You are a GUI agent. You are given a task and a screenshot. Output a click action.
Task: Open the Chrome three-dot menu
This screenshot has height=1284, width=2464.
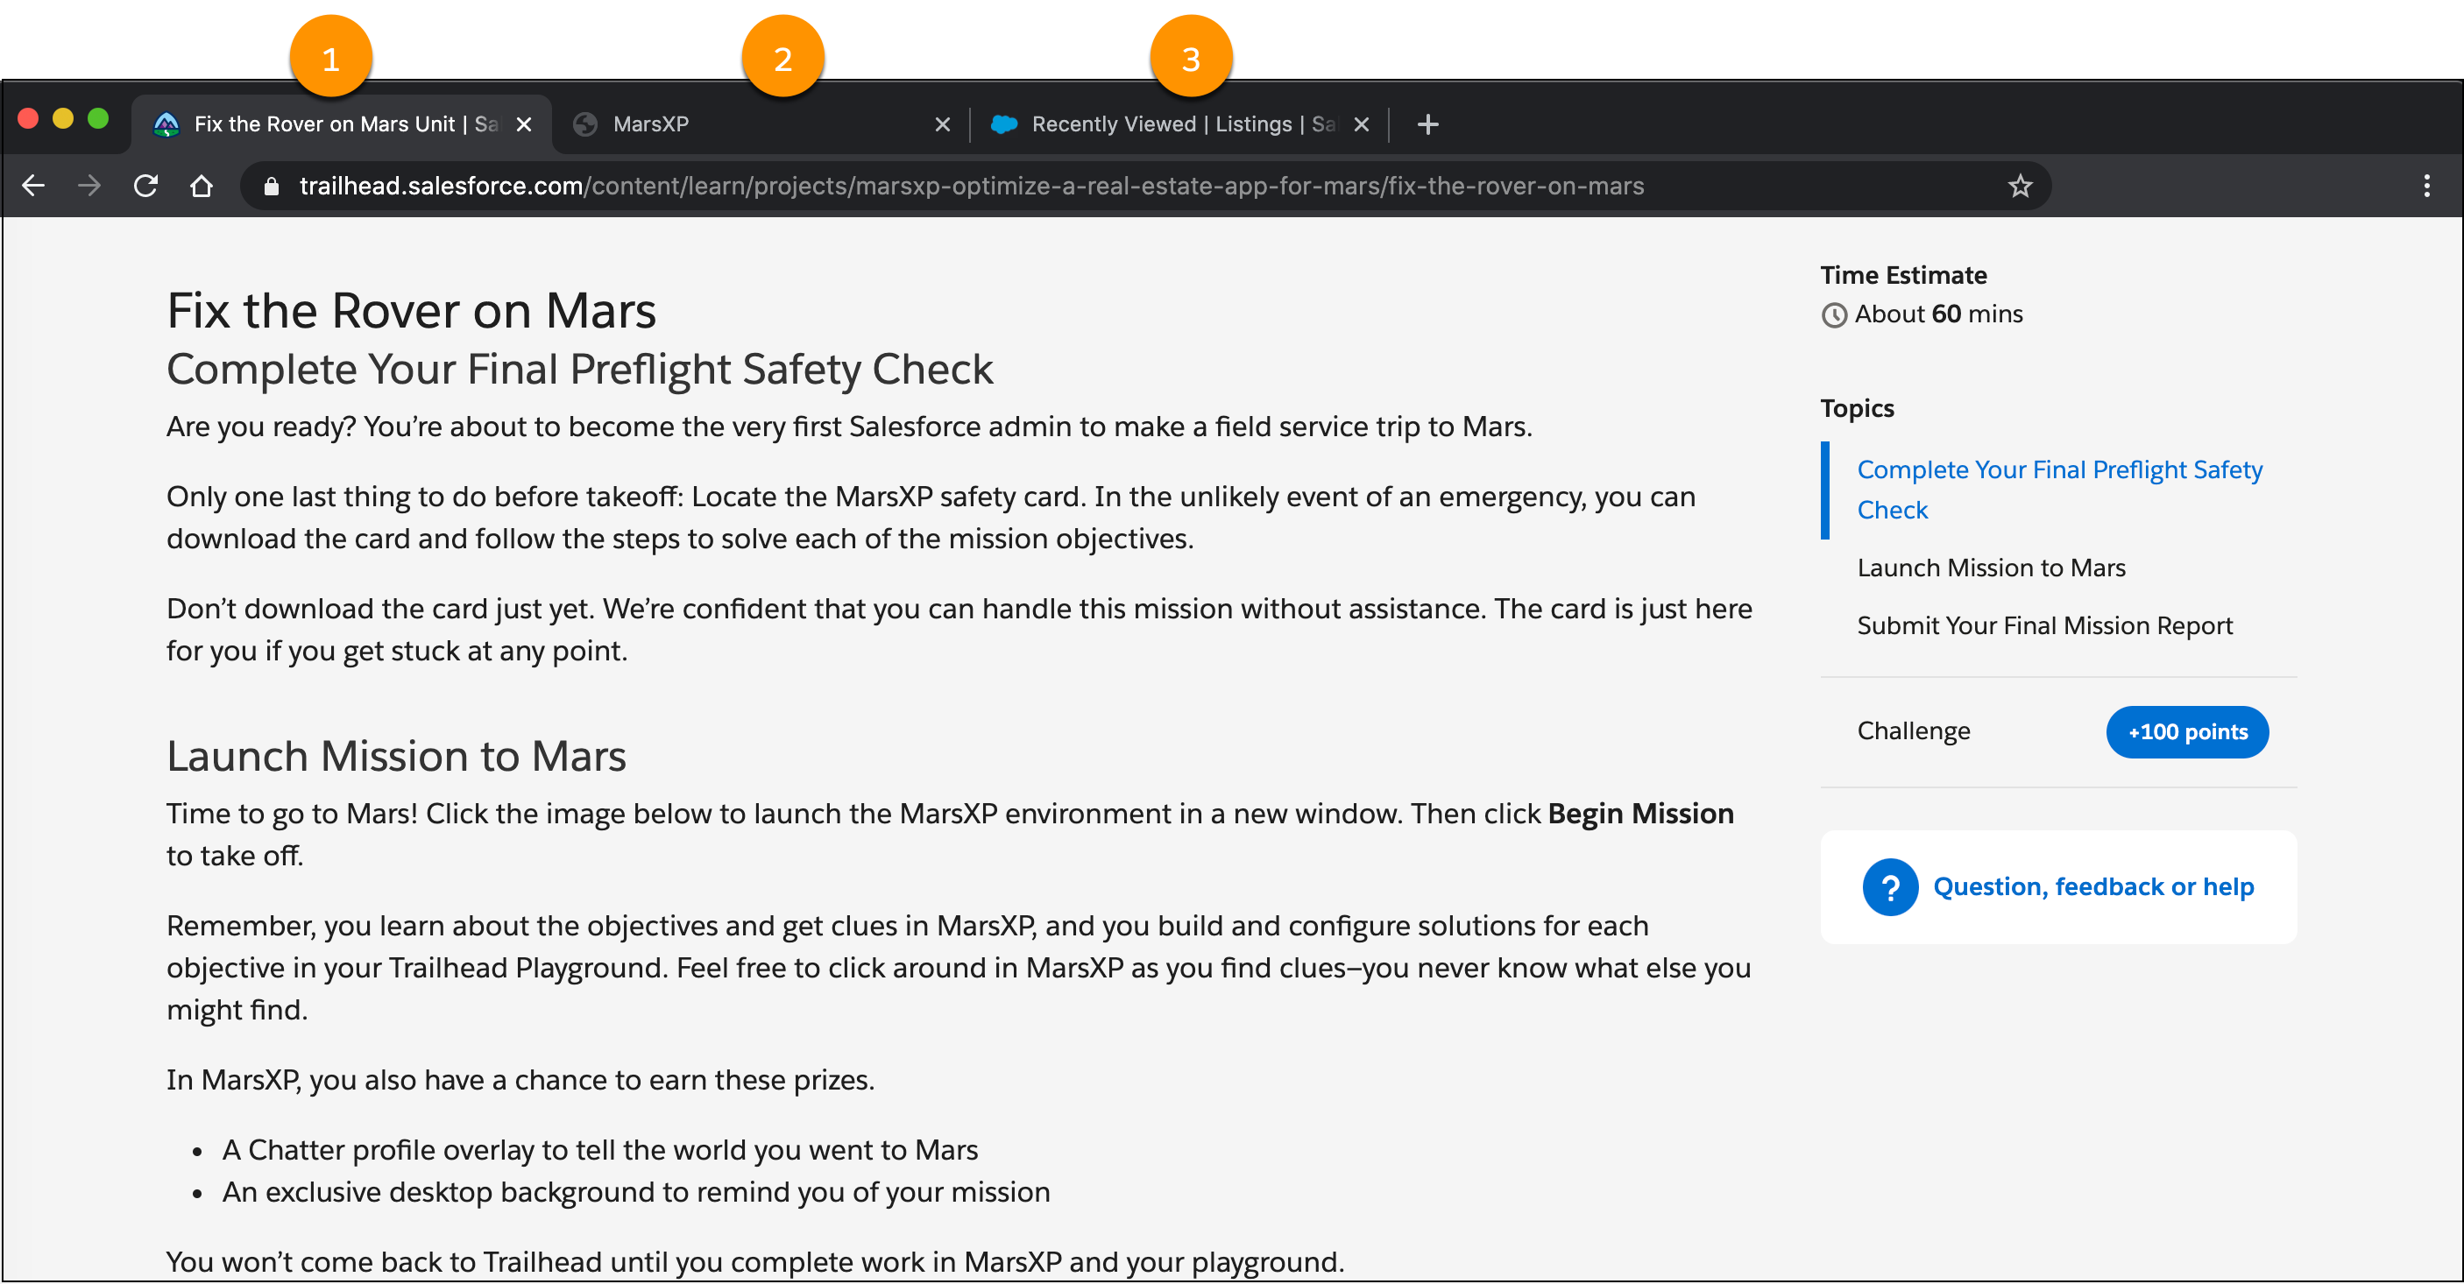click(2425, 186)
